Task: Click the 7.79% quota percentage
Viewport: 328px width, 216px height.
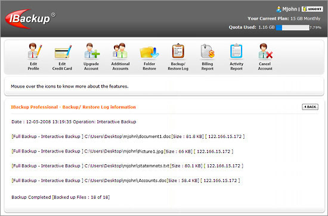Action: 315,27
